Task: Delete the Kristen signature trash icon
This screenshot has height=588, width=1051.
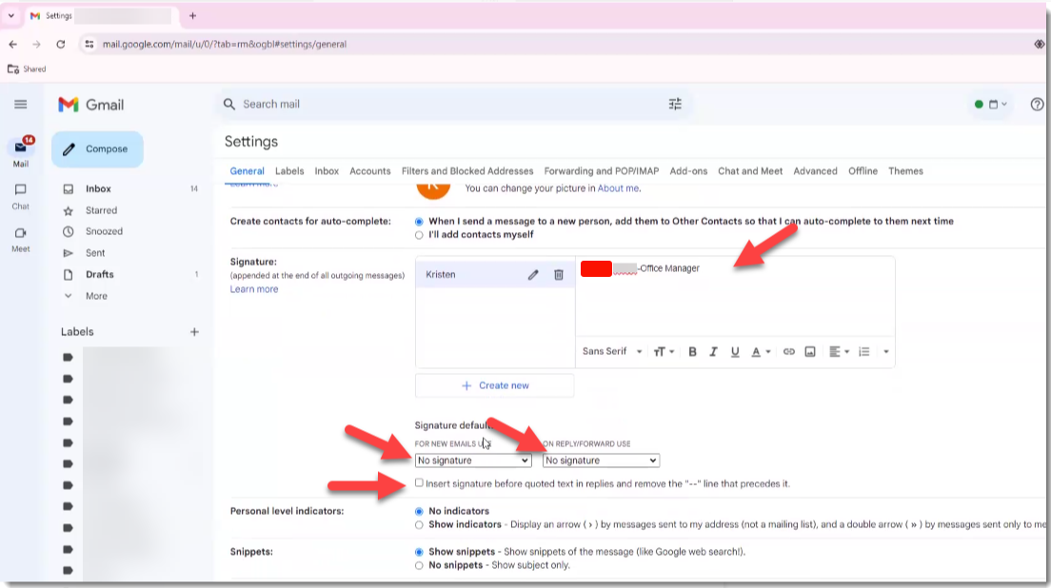Action: pos(558,275)
